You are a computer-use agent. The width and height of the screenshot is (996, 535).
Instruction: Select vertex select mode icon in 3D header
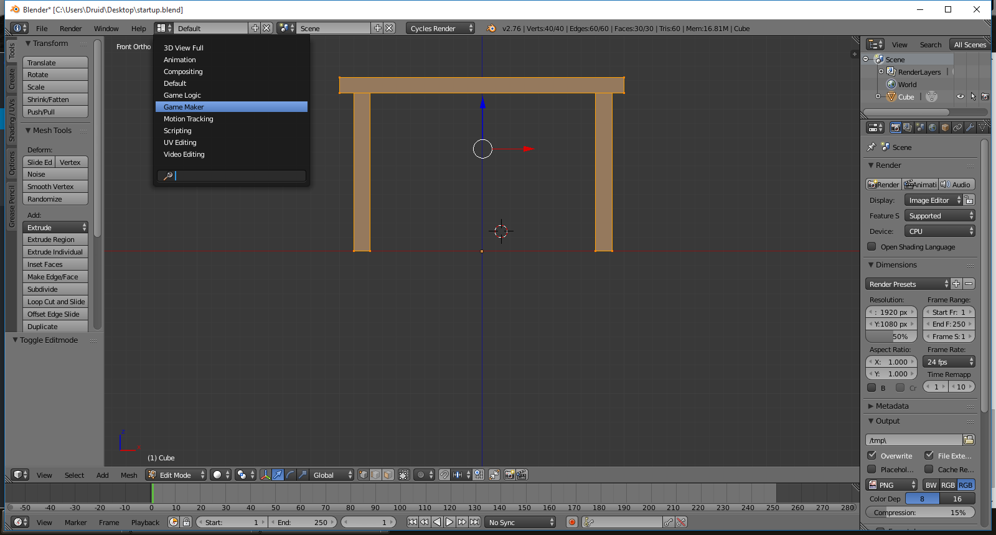pyautogui.click(x=364, y=475)
